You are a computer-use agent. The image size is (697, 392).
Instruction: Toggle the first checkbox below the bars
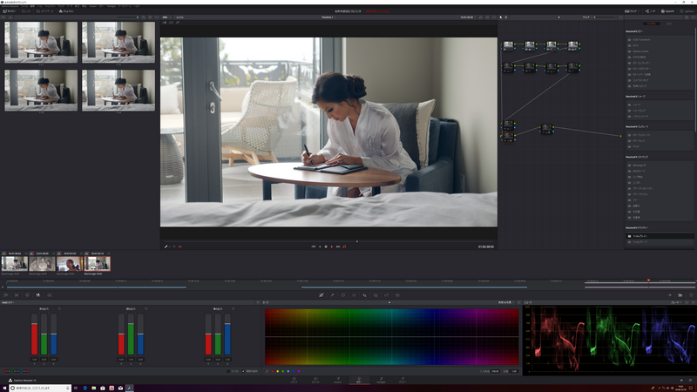(228, 371)
